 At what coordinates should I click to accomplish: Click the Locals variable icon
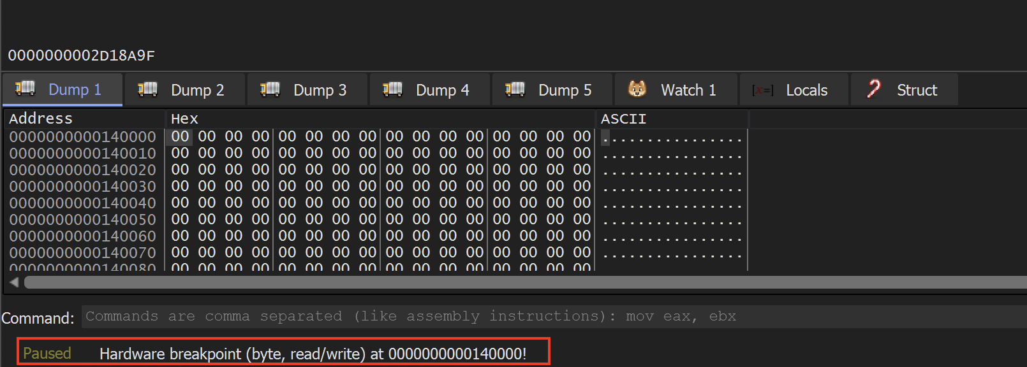(x=763, y=90)
